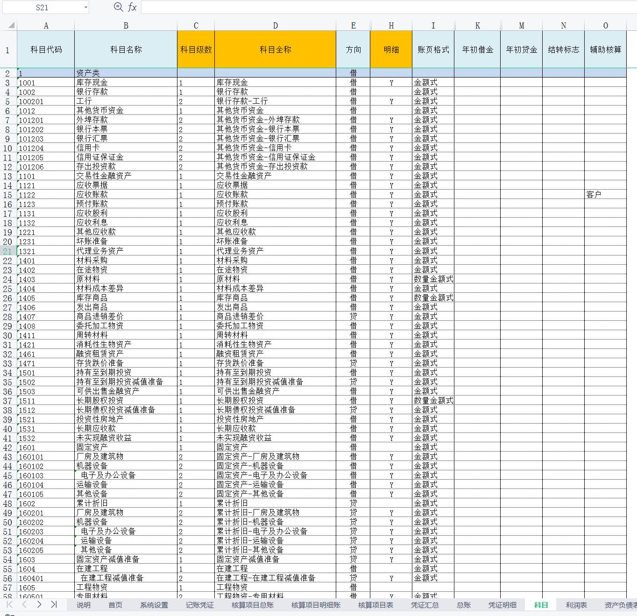
Task: Click the formula bar input area
Action: tap(389, 7)
